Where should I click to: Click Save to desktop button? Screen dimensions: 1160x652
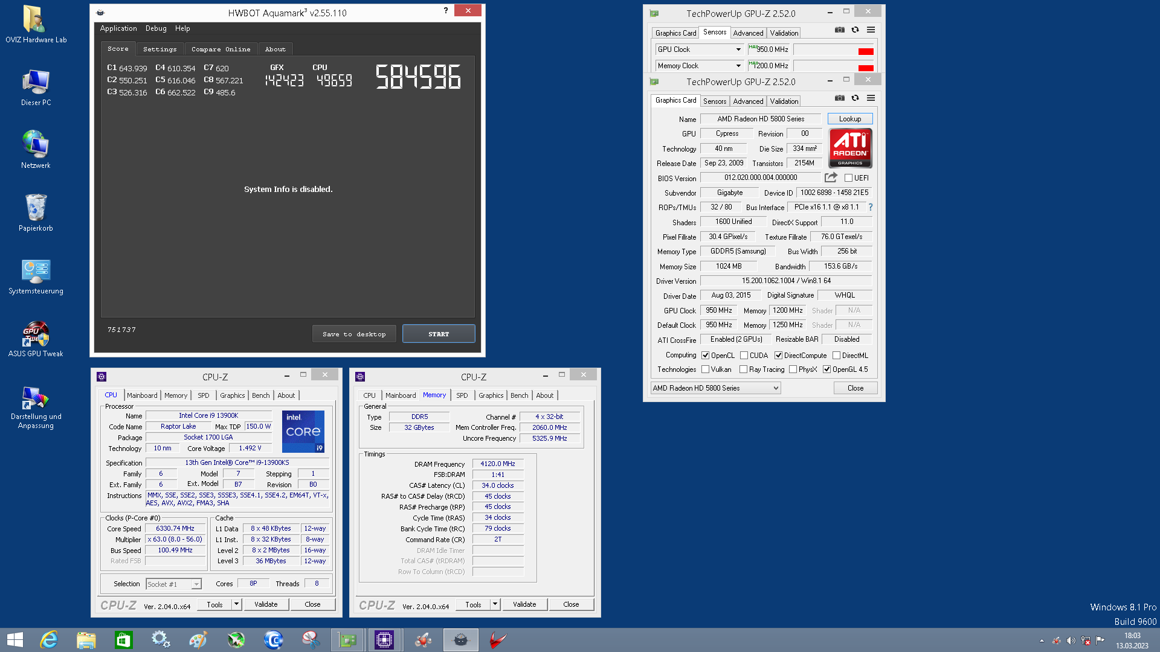(x=354, y=334)
